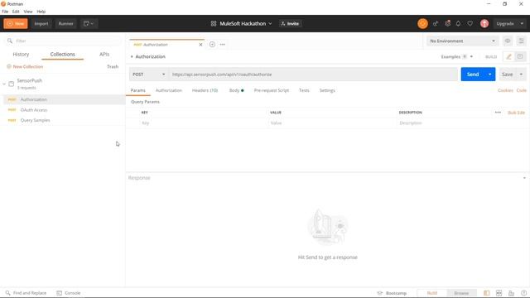Open the Authorization request in sidebar
The image size is (530, 298).
pos(34,99)
